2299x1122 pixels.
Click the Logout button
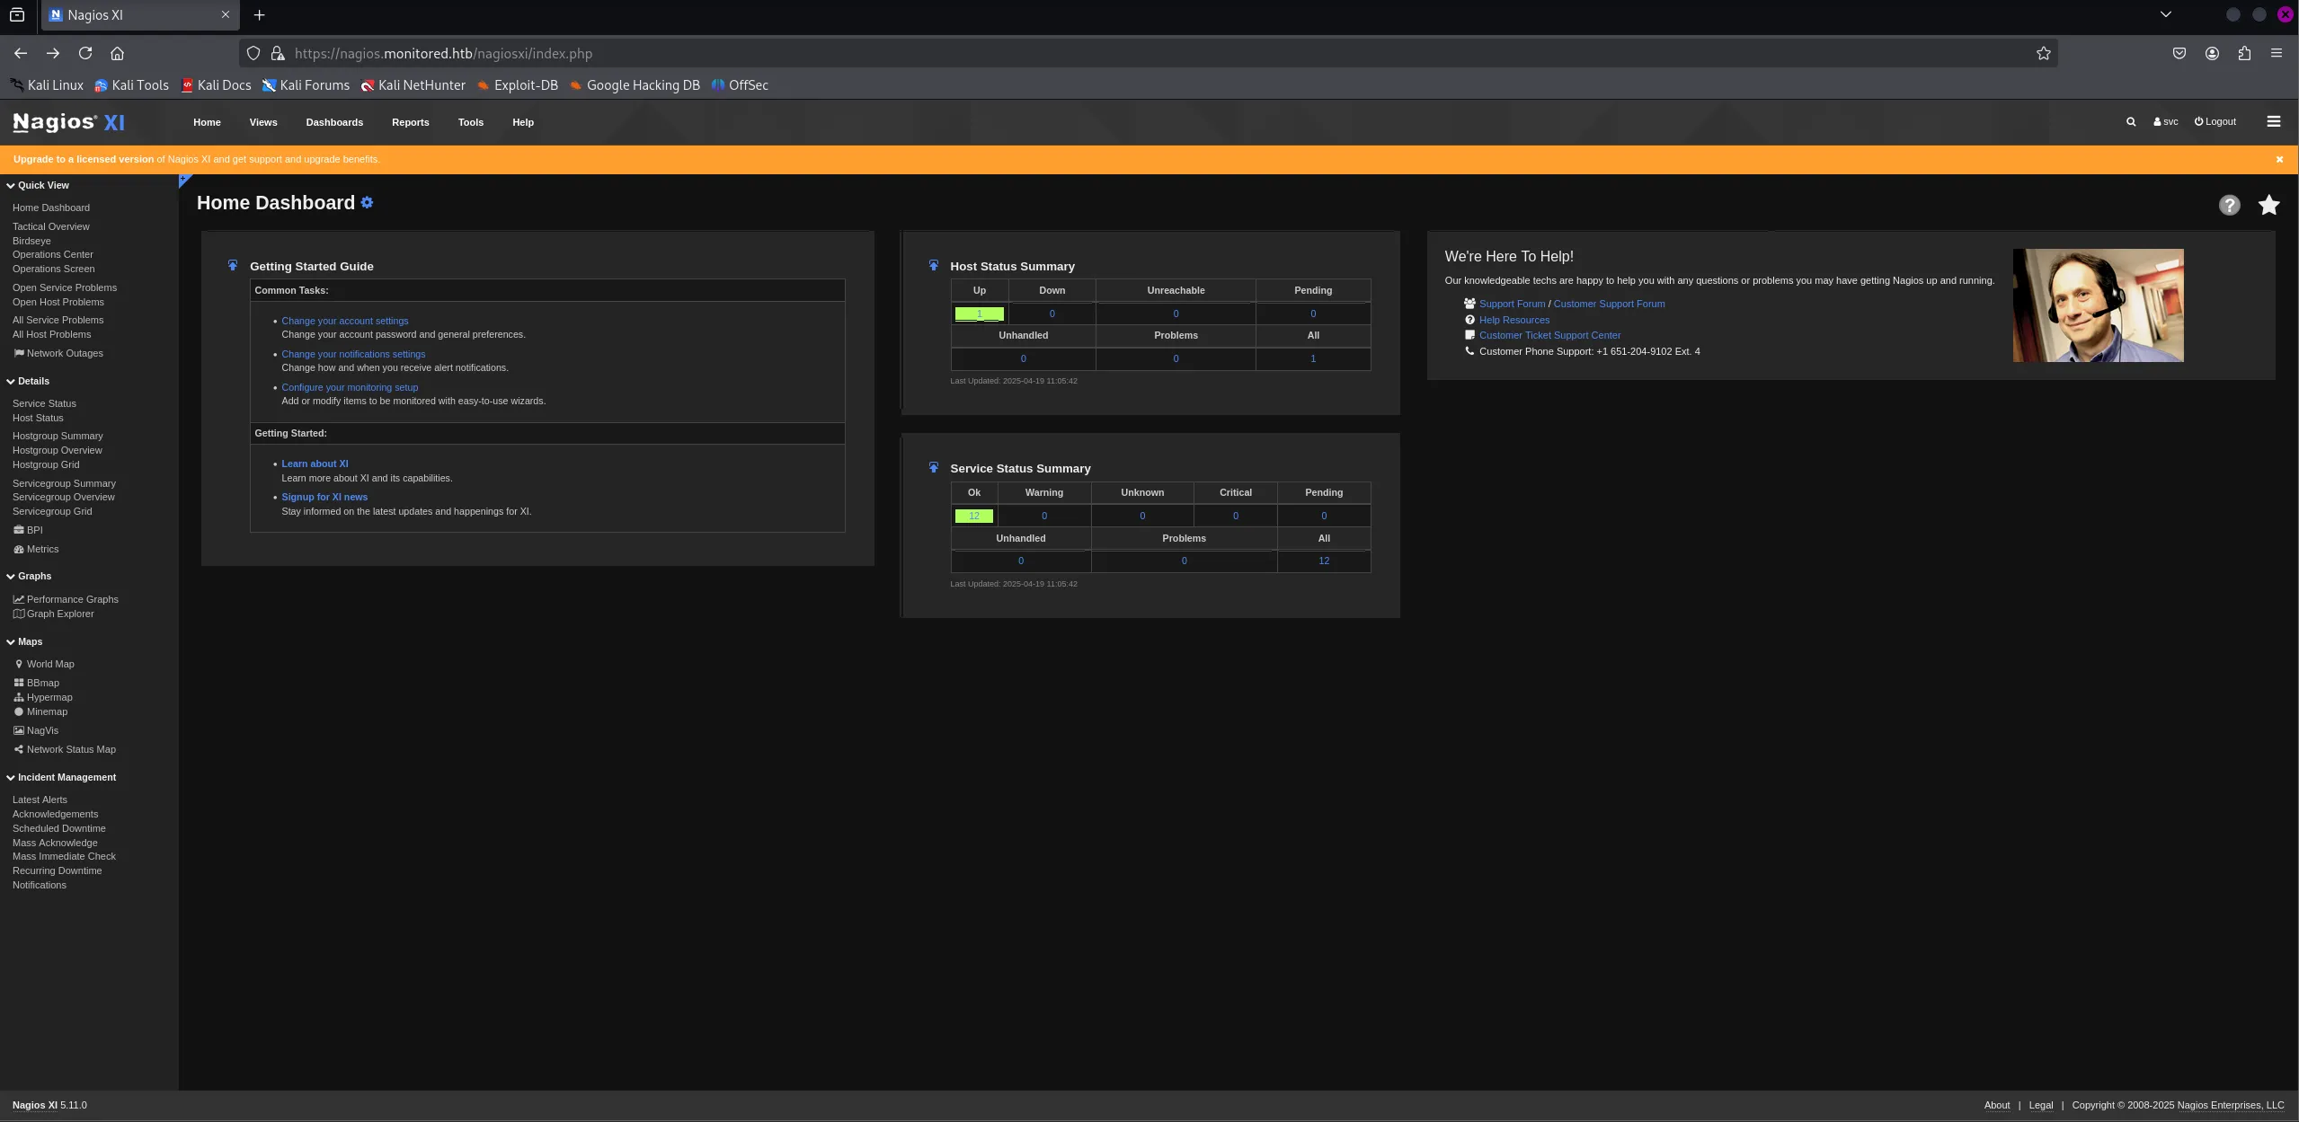pos(2215,122)
